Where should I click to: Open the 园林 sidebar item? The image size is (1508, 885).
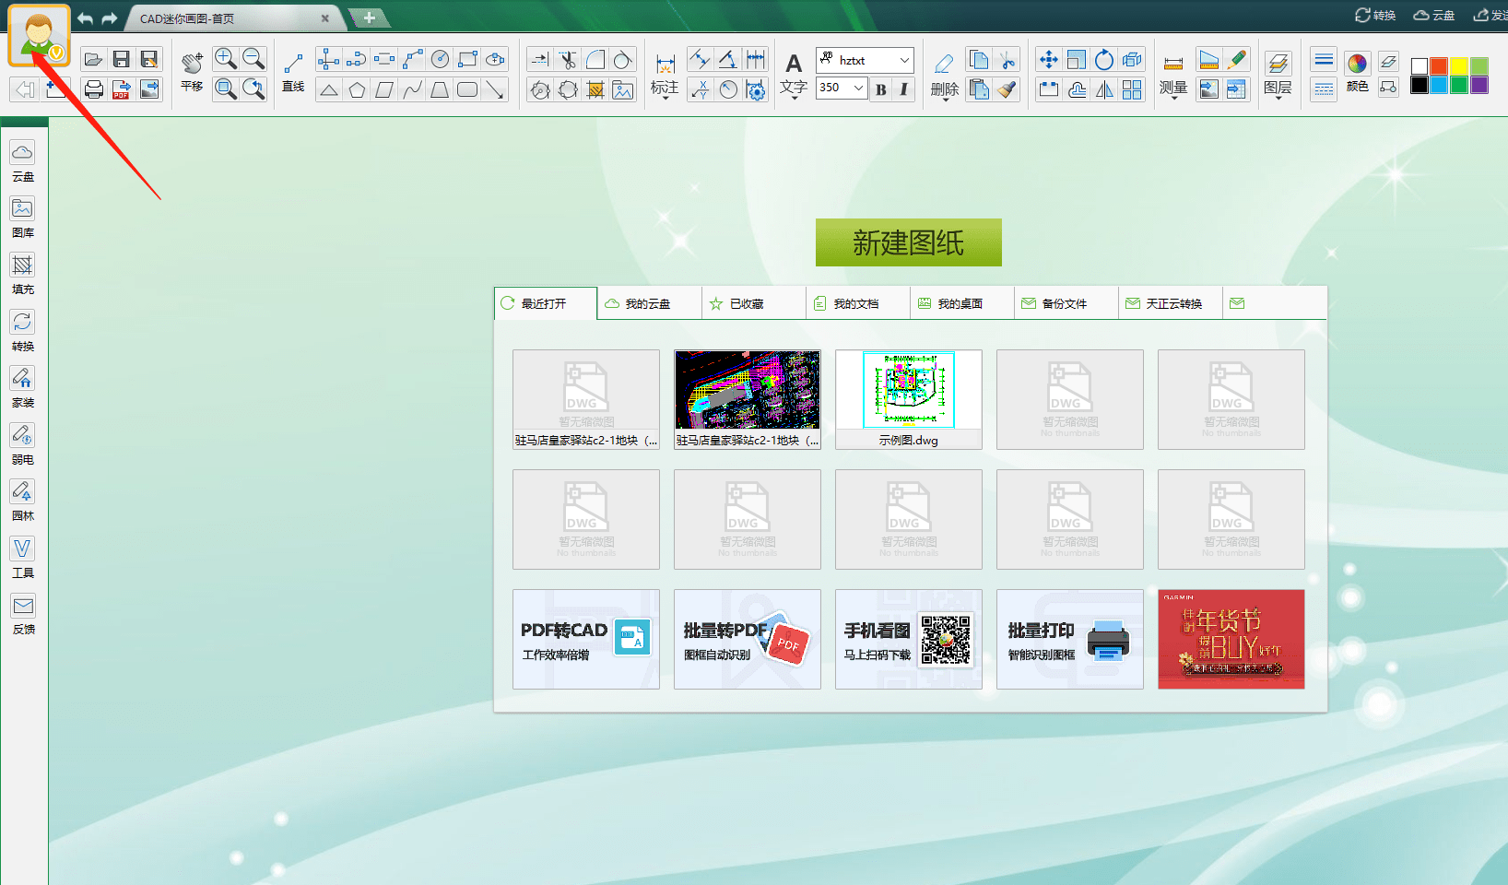tap(23, 501)
